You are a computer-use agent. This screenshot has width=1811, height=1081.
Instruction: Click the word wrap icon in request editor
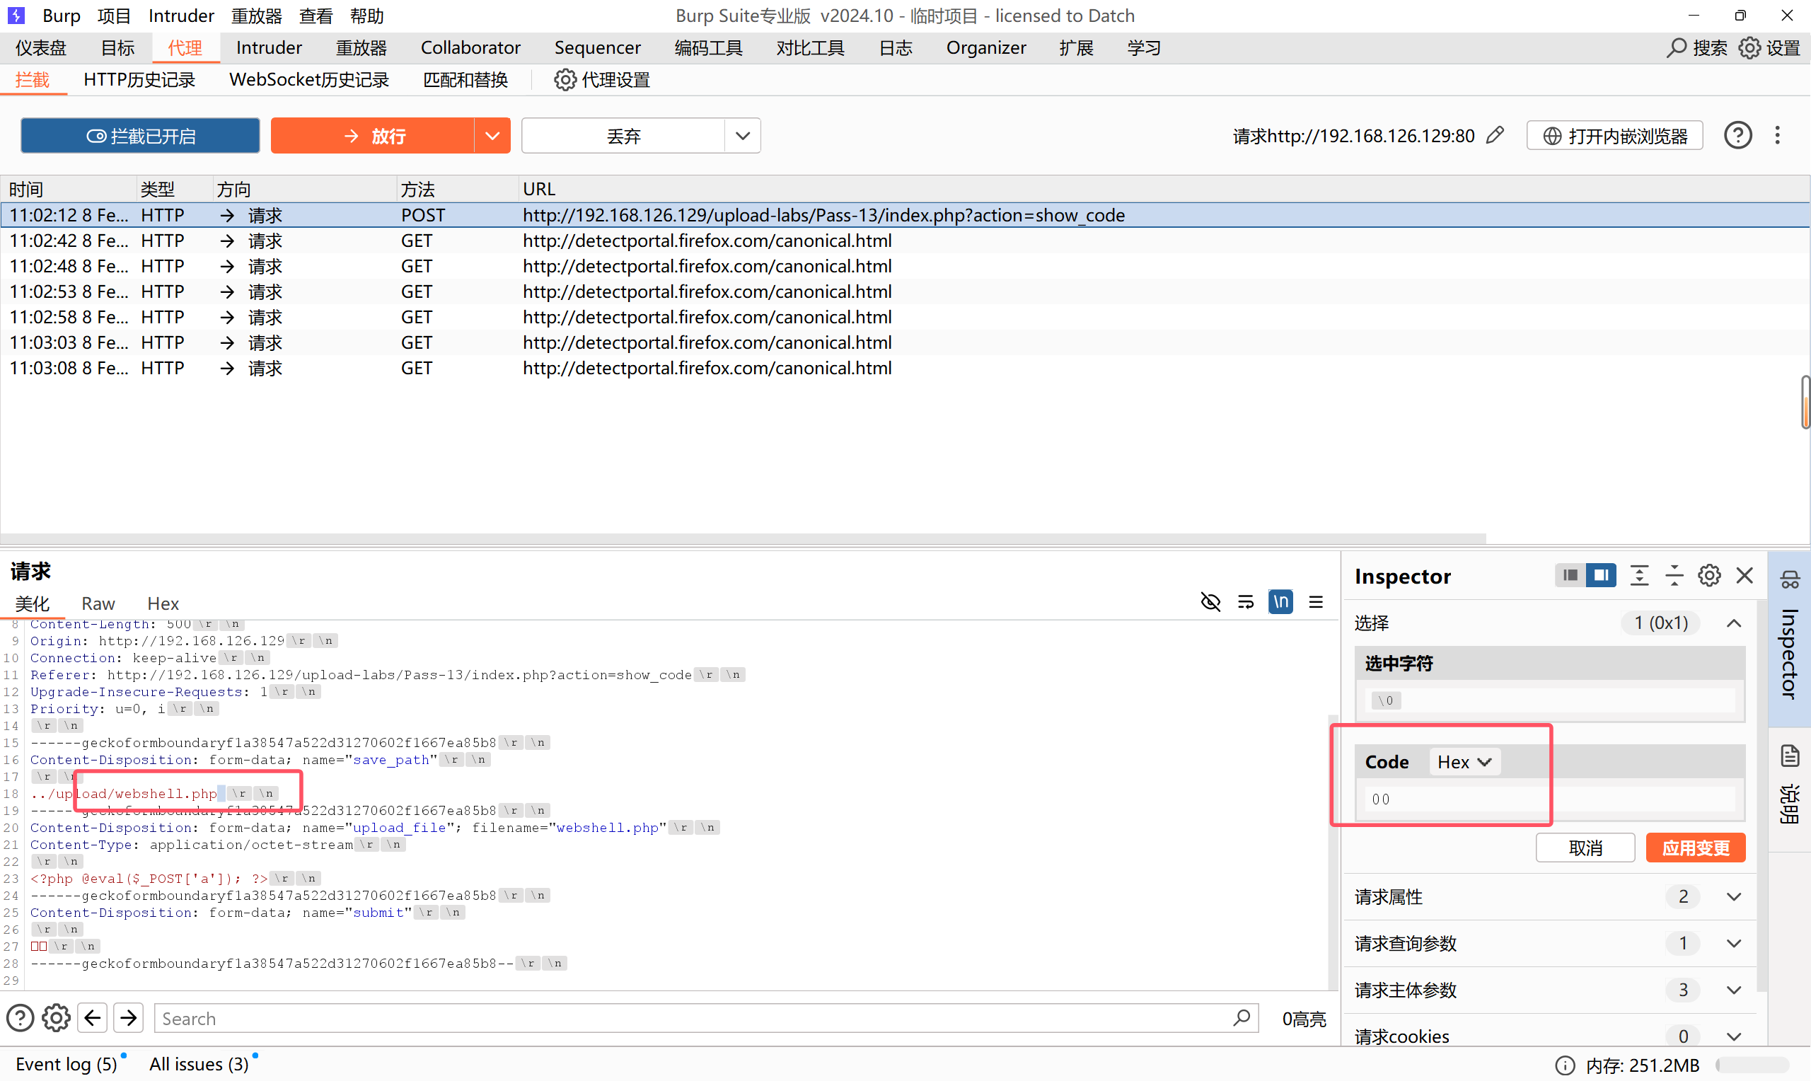tap(1245, 601)
